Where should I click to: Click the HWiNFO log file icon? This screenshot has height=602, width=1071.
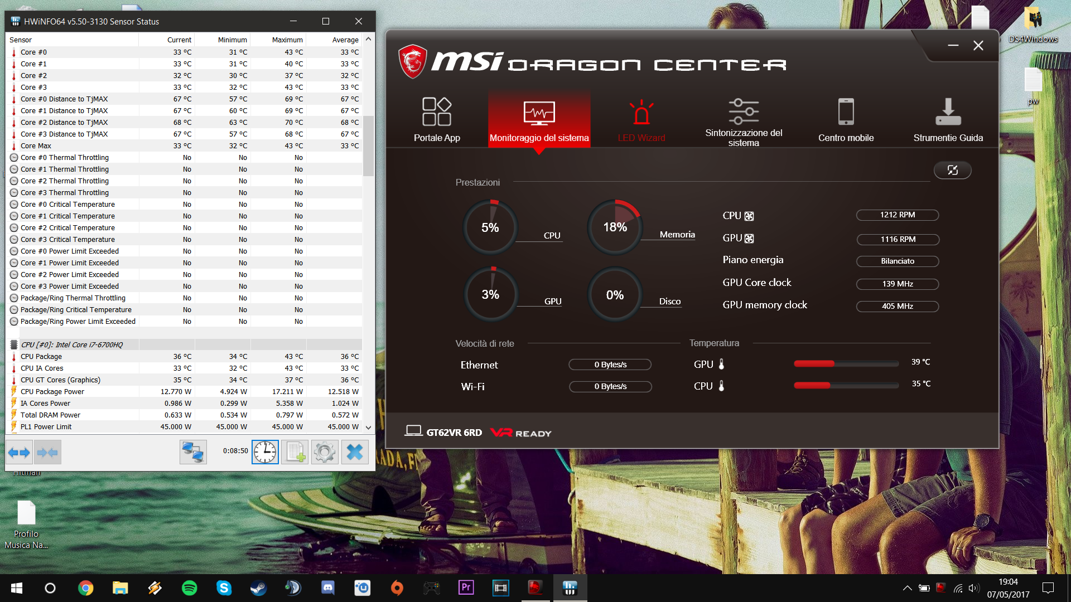coord(295,452)
